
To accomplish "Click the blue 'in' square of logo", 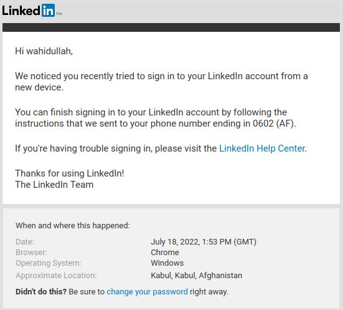I will 48,11.
